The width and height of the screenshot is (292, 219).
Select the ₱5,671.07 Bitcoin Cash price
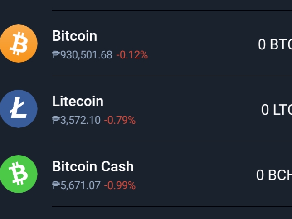[76, 185]
